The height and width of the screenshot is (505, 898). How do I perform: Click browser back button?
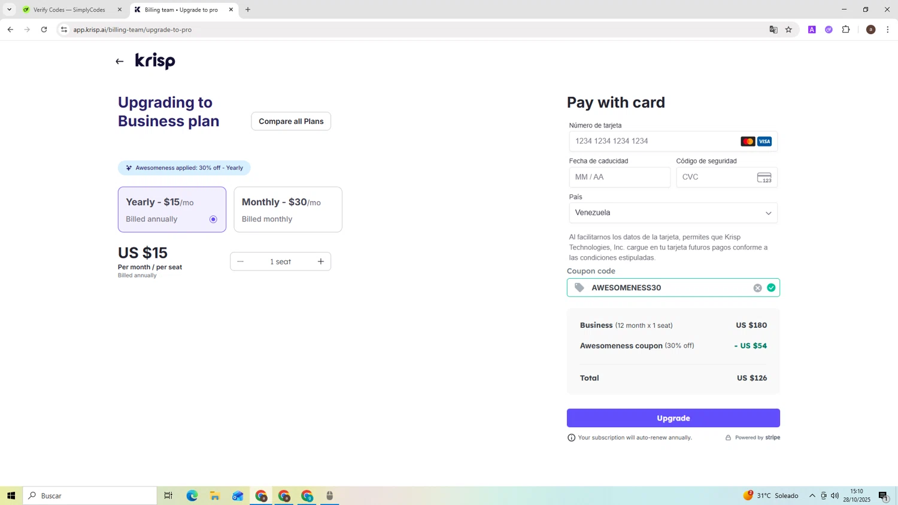pyautogui.click(x=10, y=29)
